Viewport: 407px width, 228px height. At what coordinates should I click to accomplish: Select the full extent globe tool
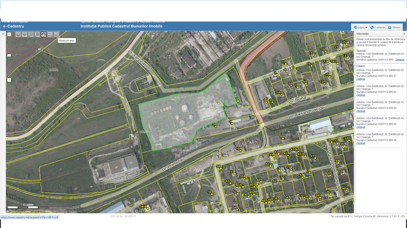tap(18, 34)
